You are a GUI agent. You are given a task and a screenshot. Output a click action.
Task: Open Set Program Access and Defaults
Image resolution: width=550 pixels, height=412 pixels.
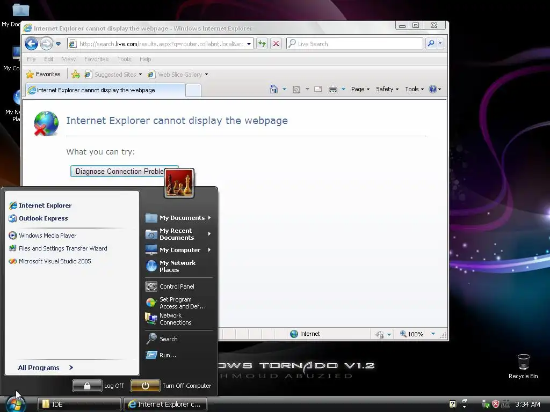(x=178, y=303)
